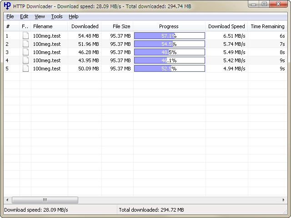
Task: Sort by the Progress column header
Action: point(169,26)
